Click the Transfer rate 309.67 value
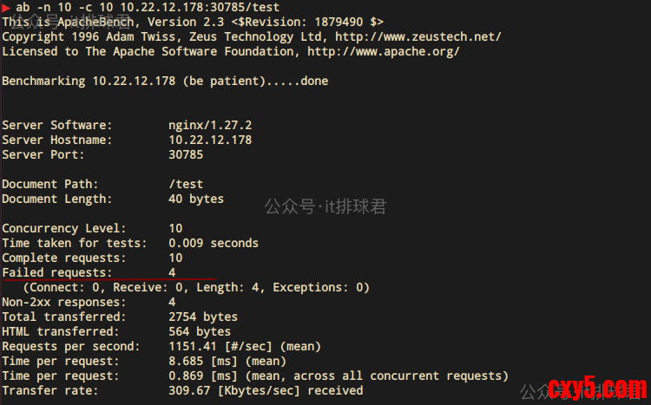Screen dimensions: 651x405 click(189, 390)
